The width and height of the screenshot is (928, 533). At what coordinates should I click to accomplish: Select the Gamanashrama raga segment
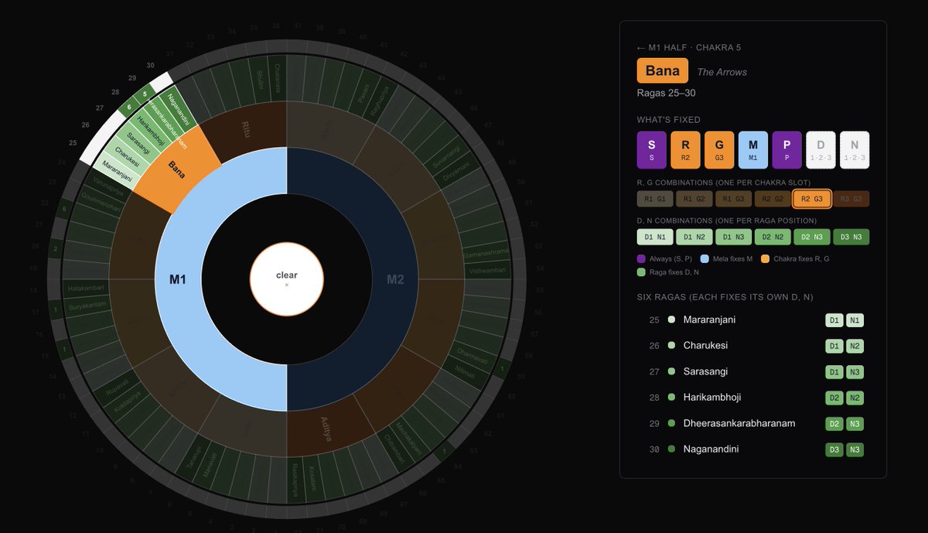pyautogui.click(x=486, y=253)
